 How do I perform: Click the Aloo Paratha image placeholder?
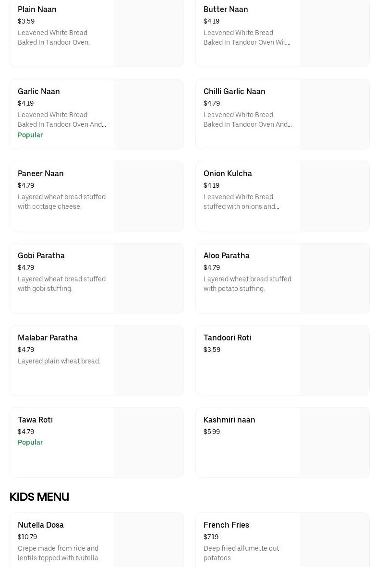tap(335, 278)
